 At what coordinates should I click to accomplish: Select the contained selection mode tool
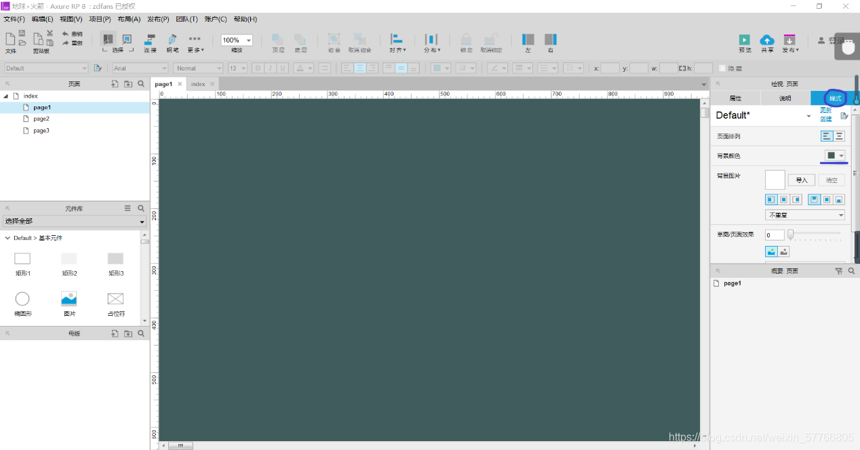coord(127,39)
